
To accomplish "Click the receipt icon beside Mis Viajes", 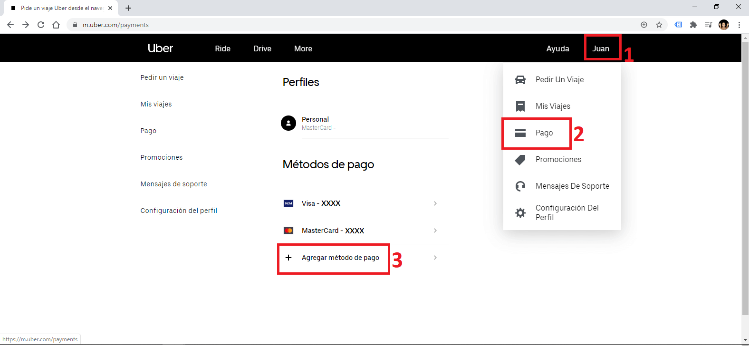I will 520,106.
